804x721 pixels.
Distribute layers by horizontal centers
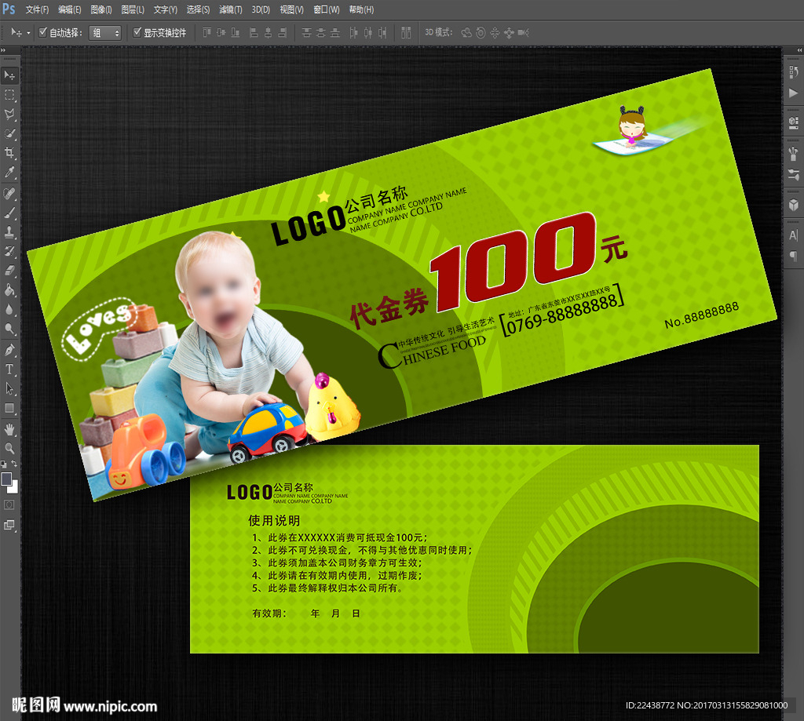point(368,33)
